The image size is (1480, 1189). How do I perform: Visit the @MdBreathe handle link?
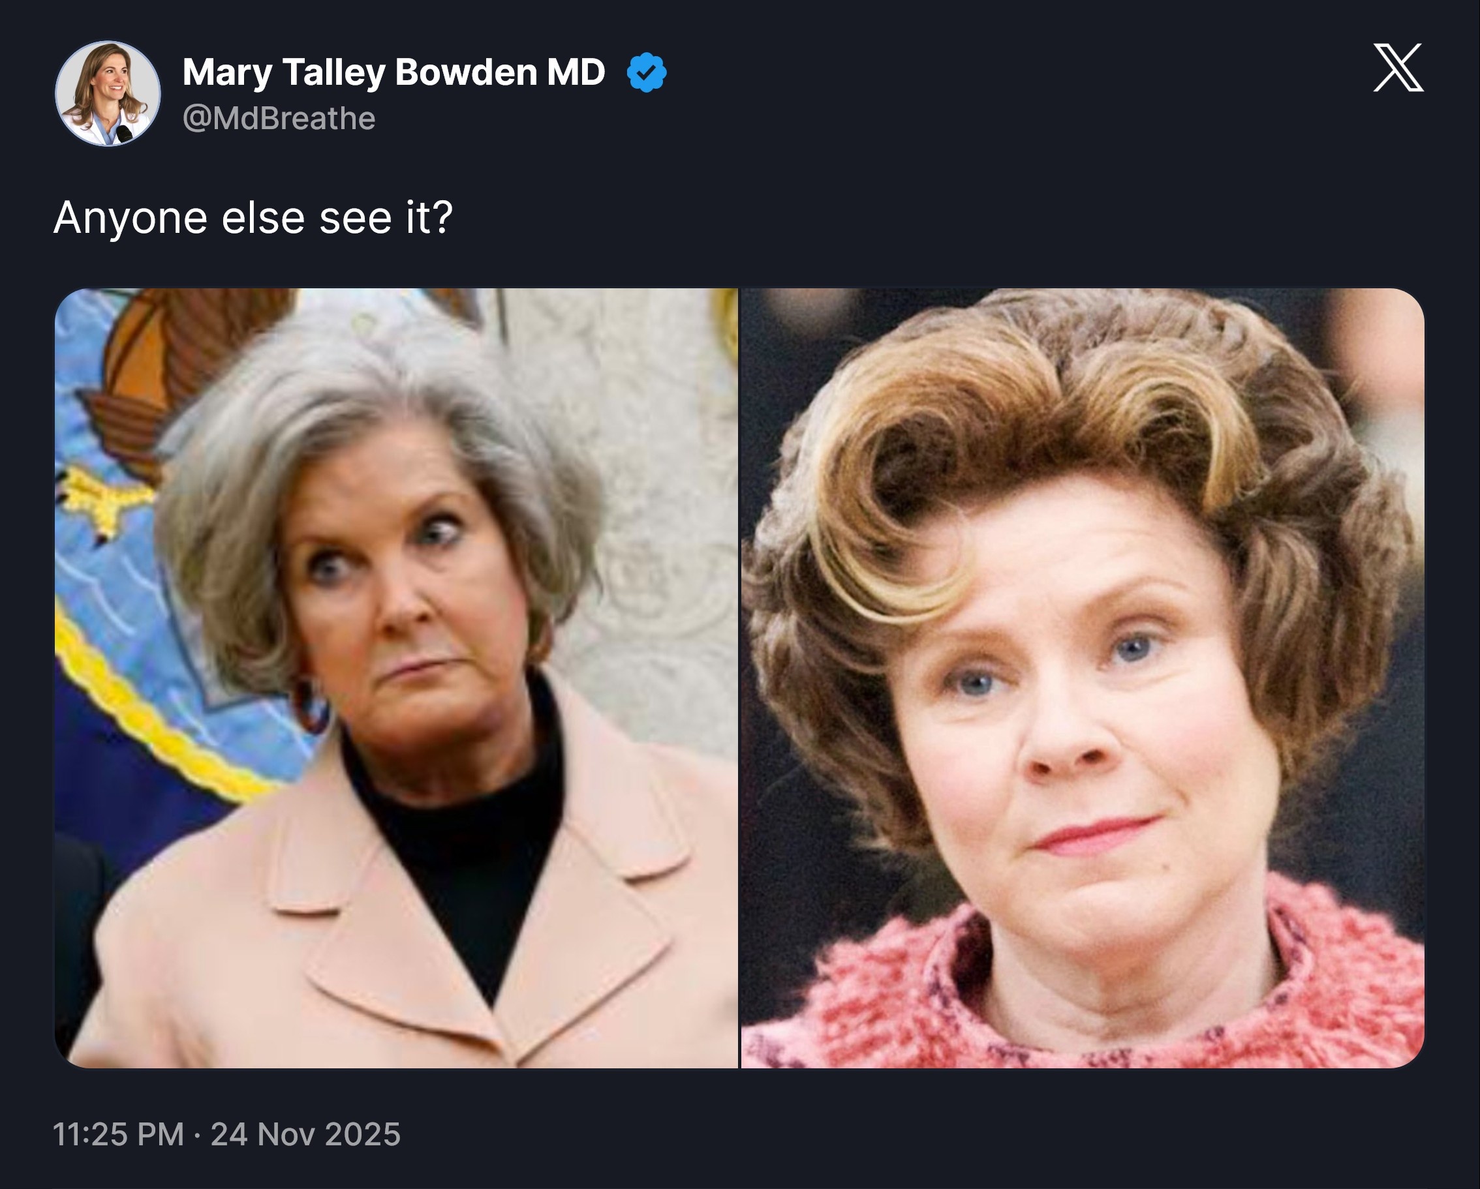(279, 119)
